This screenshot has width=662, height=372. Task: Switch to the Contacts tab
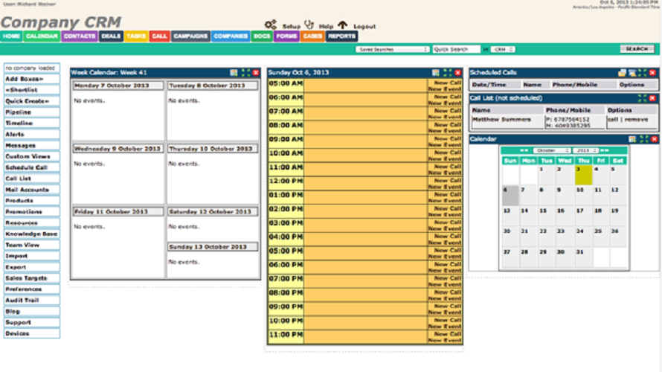tap(79, 36)
